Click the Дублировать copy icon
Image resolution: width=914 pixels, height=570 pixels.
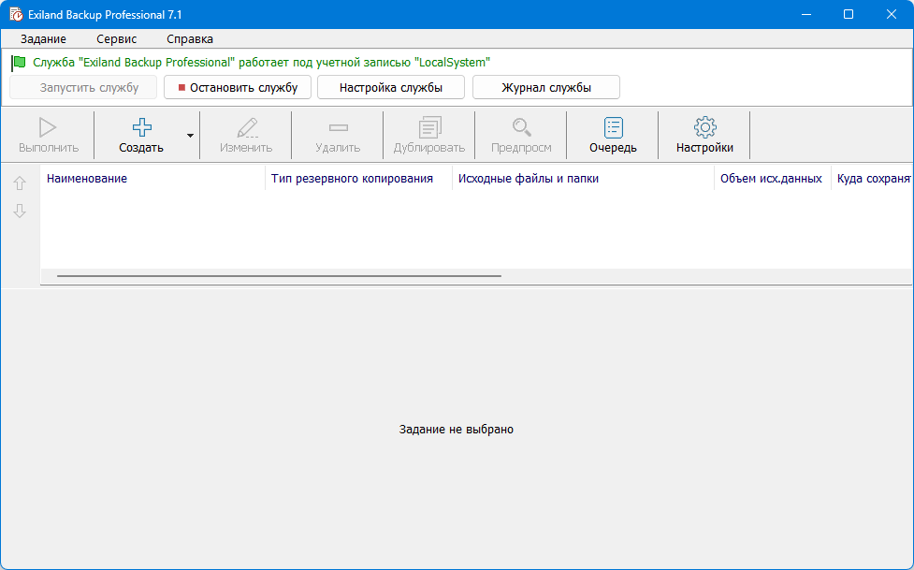429,127
